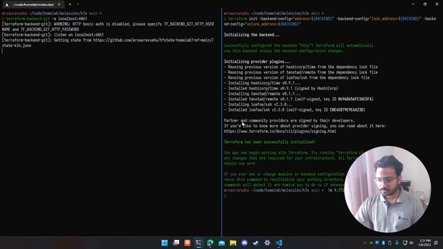The width and height of the screenshot is (443, 249).
Task: Click the terraform signing.html documentation URL
Action: pyautogui.click(x=280, y=131)
